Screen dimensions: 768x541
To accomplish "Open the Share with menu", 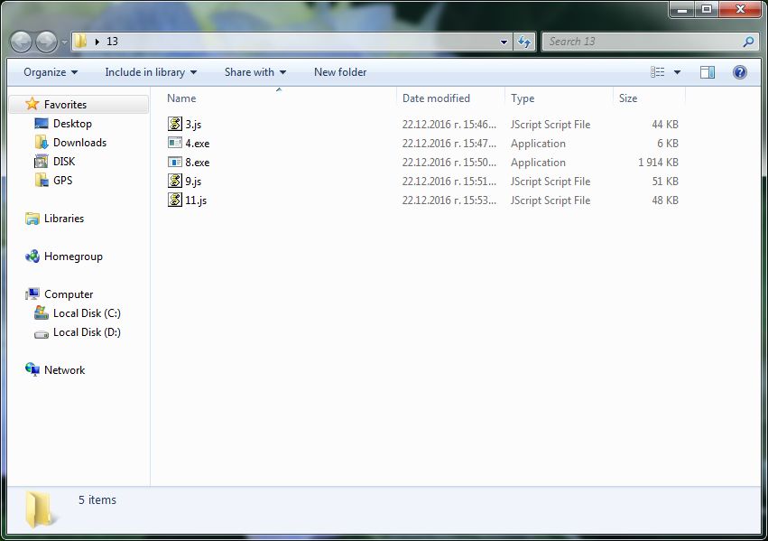I will pos(255,72).
